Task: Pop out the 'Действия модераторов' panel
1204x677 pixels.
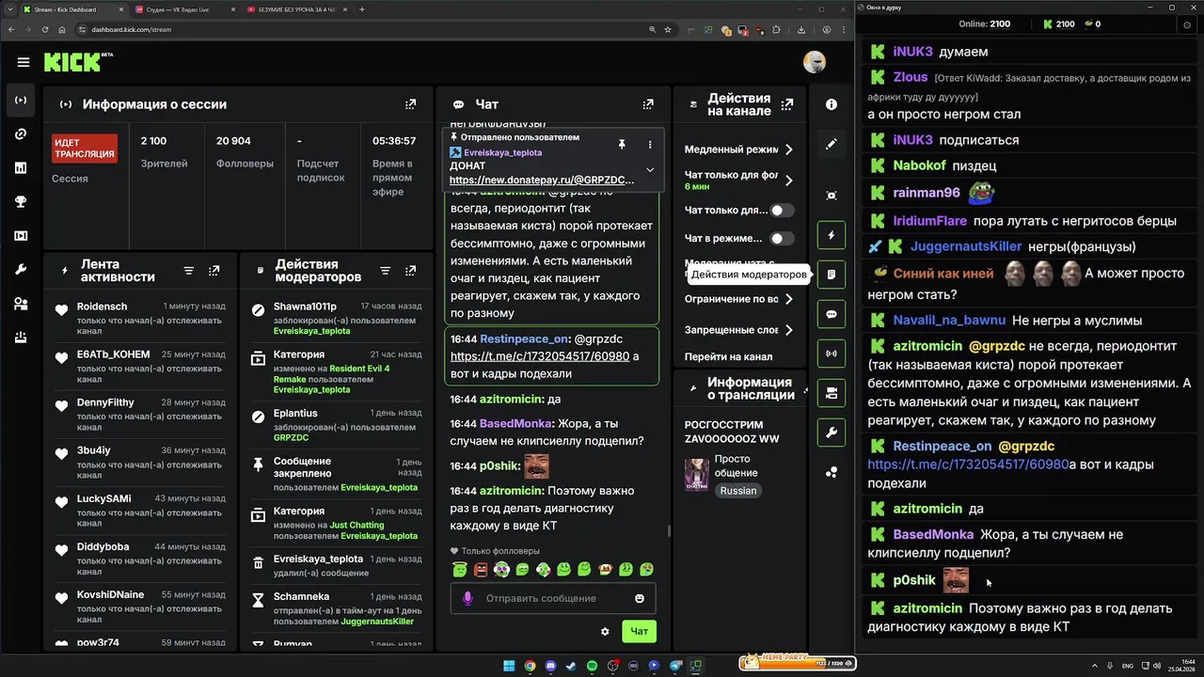Action: (x=410, y=271)
